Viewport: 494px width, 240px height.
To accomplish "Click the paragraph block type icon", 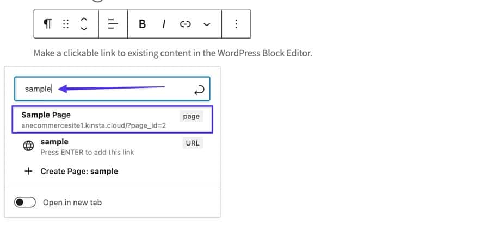I will [48, 24].
